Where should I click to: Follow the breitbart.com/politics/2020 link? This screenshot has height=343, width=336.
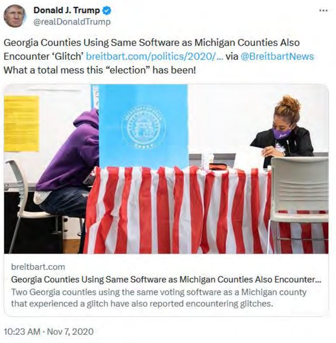pyautogui.click(x=154, y=56)
